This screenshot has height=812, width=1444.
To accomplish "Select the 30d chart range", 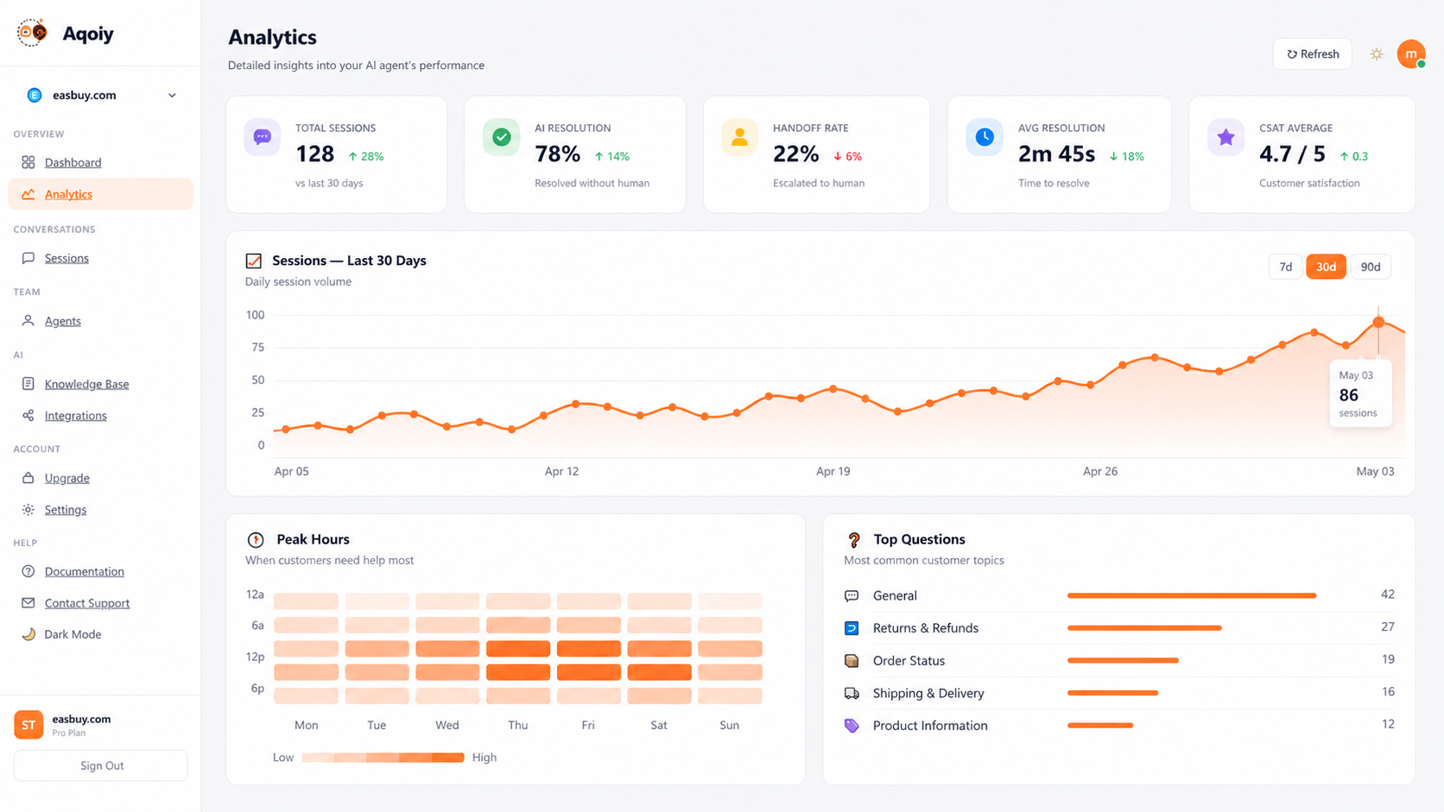I will click(1326, 267).
